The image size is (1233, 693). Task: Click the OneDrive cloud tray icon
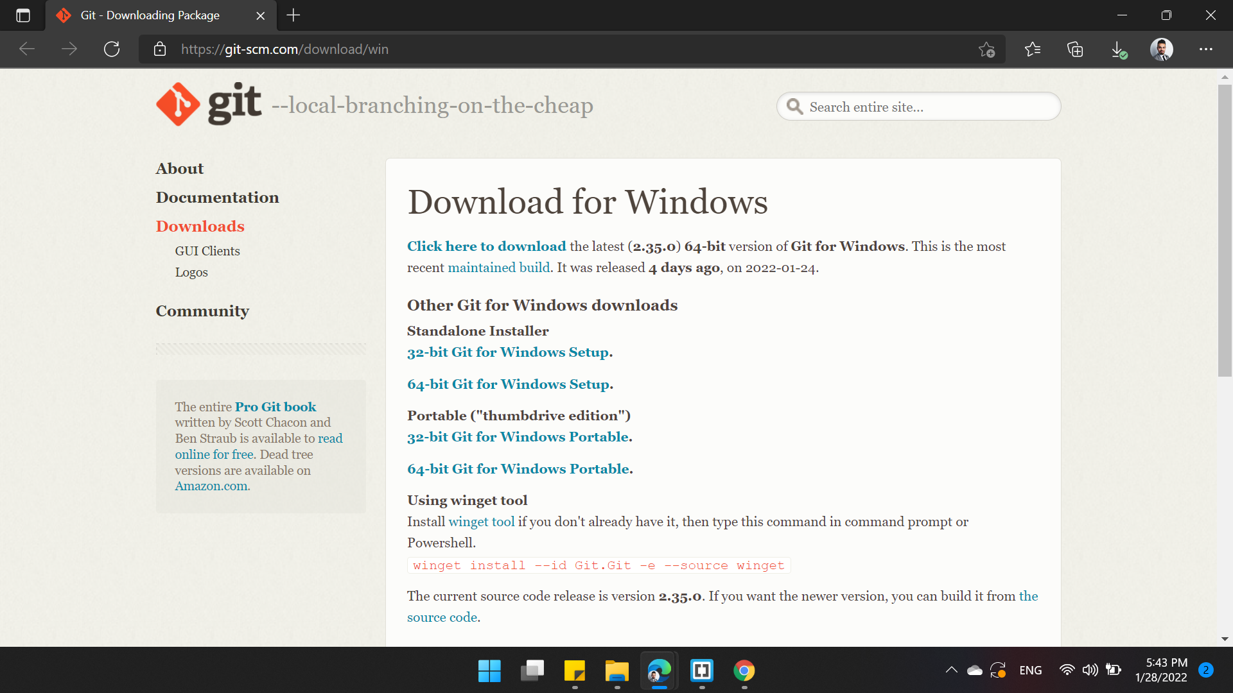tap(975, 670)
